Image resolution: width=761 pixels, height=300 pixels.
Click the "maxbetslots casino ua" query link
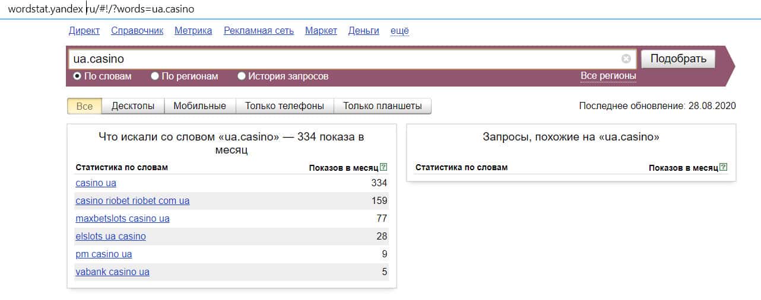click(122, 219)
